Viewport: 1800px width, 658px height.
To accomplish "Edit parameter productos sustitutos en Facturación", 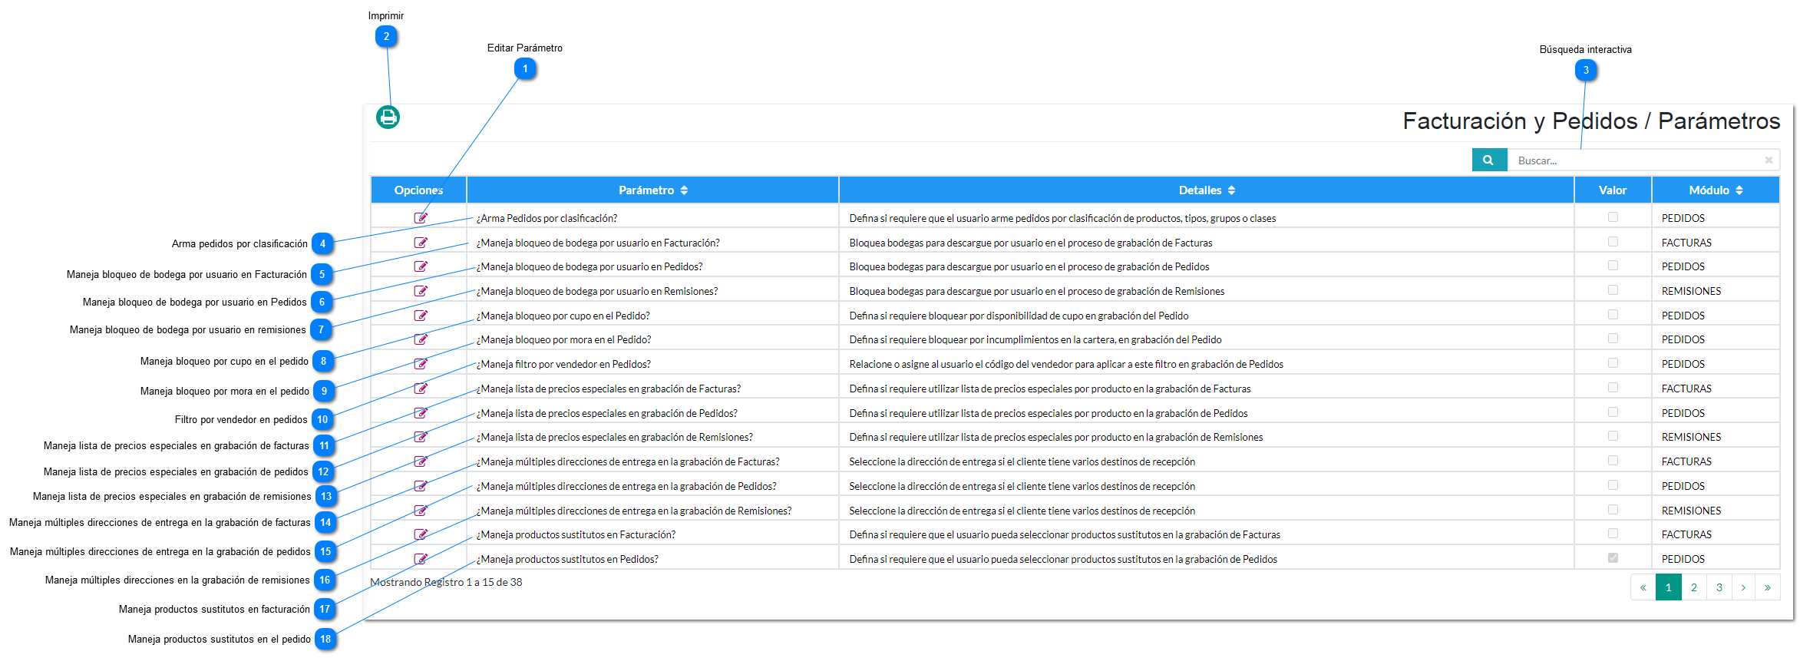I will [421, 534].
